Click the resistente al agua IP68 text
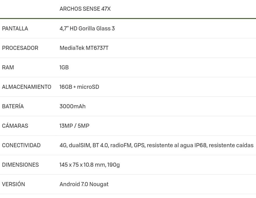256x198 pixels. tap(177, 145)
